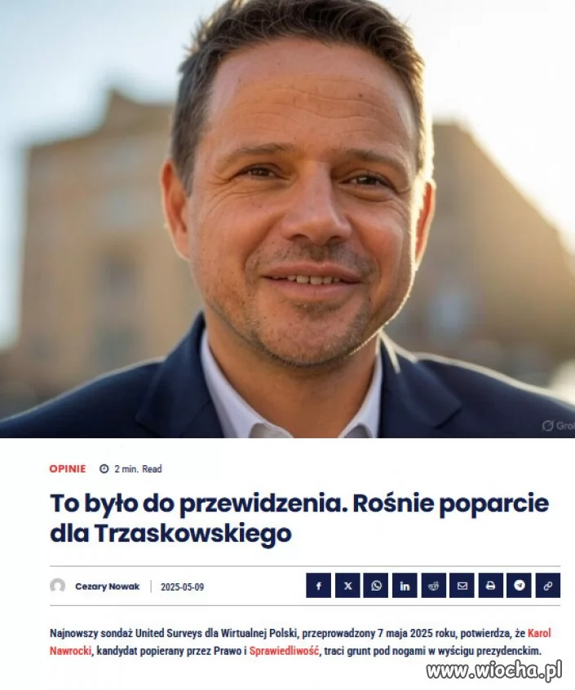
Task: Share the article on LinkedIn
Action: pos(405,585)
